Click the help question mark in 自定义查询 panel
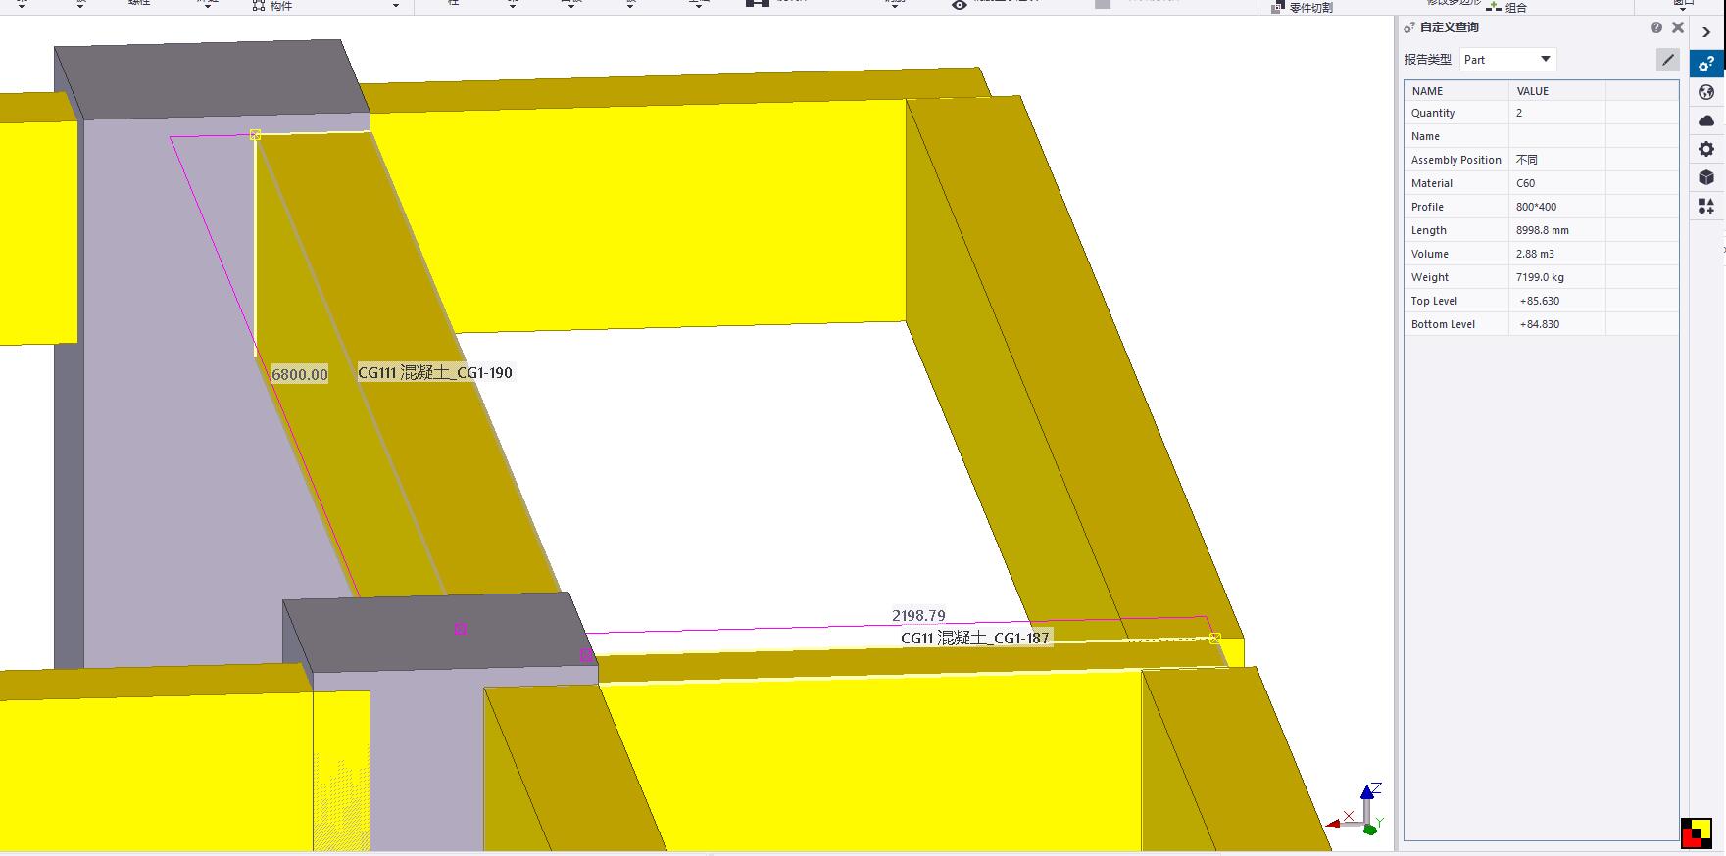This screenshot has height=856, width=1726. coord(1656,27)
